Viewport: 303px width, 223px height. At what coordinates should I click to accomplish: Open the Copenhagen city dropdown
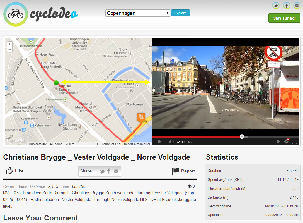(138, 13)
